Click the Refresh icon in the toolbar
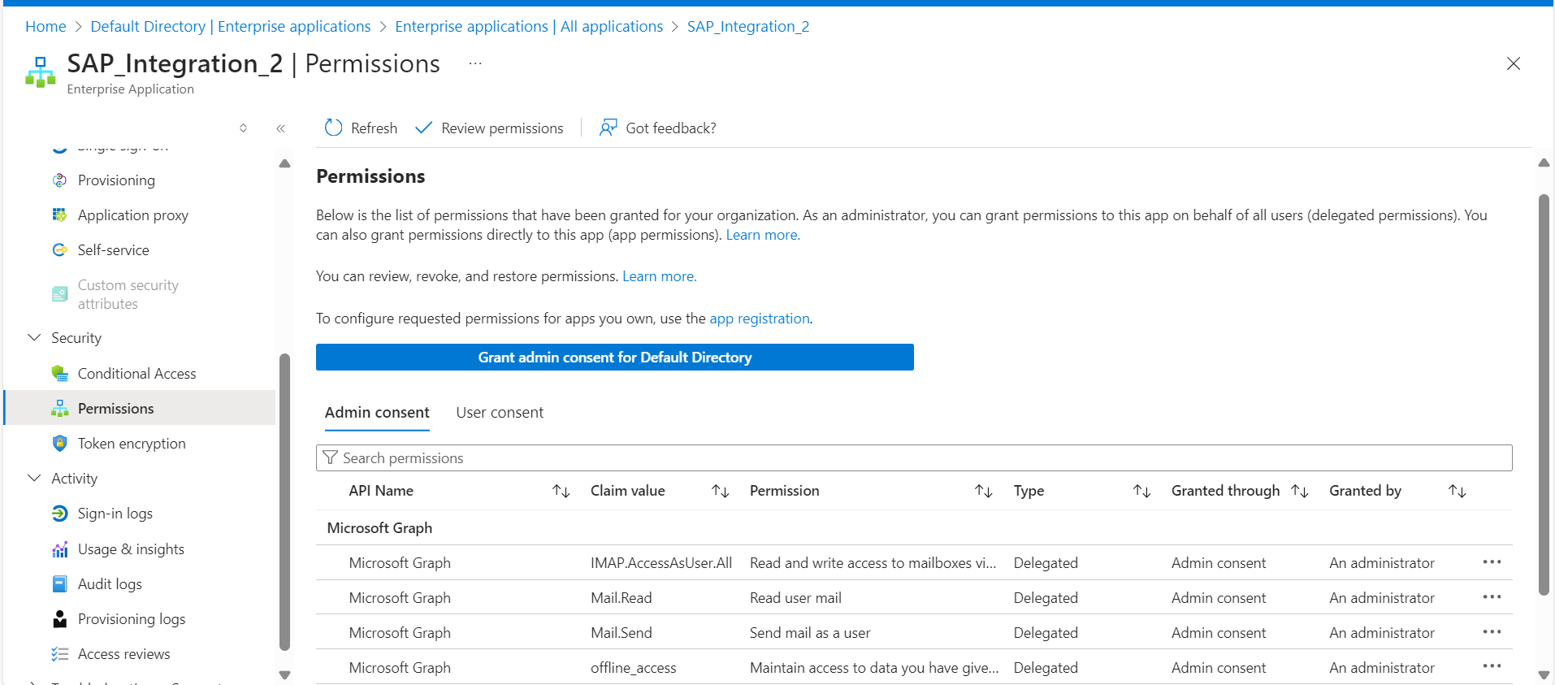Screen dimensions: 1555x685 (333, 128)
